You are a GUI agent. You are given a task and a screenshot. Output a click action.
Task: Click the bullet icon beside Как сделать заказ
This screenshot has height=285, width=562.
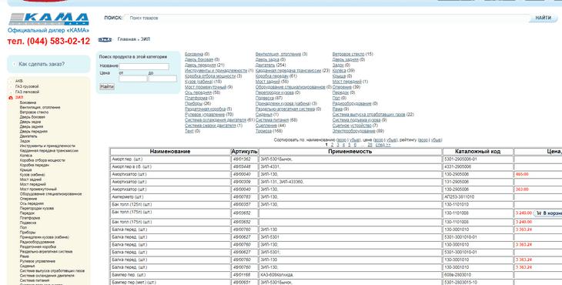[14, 64]
